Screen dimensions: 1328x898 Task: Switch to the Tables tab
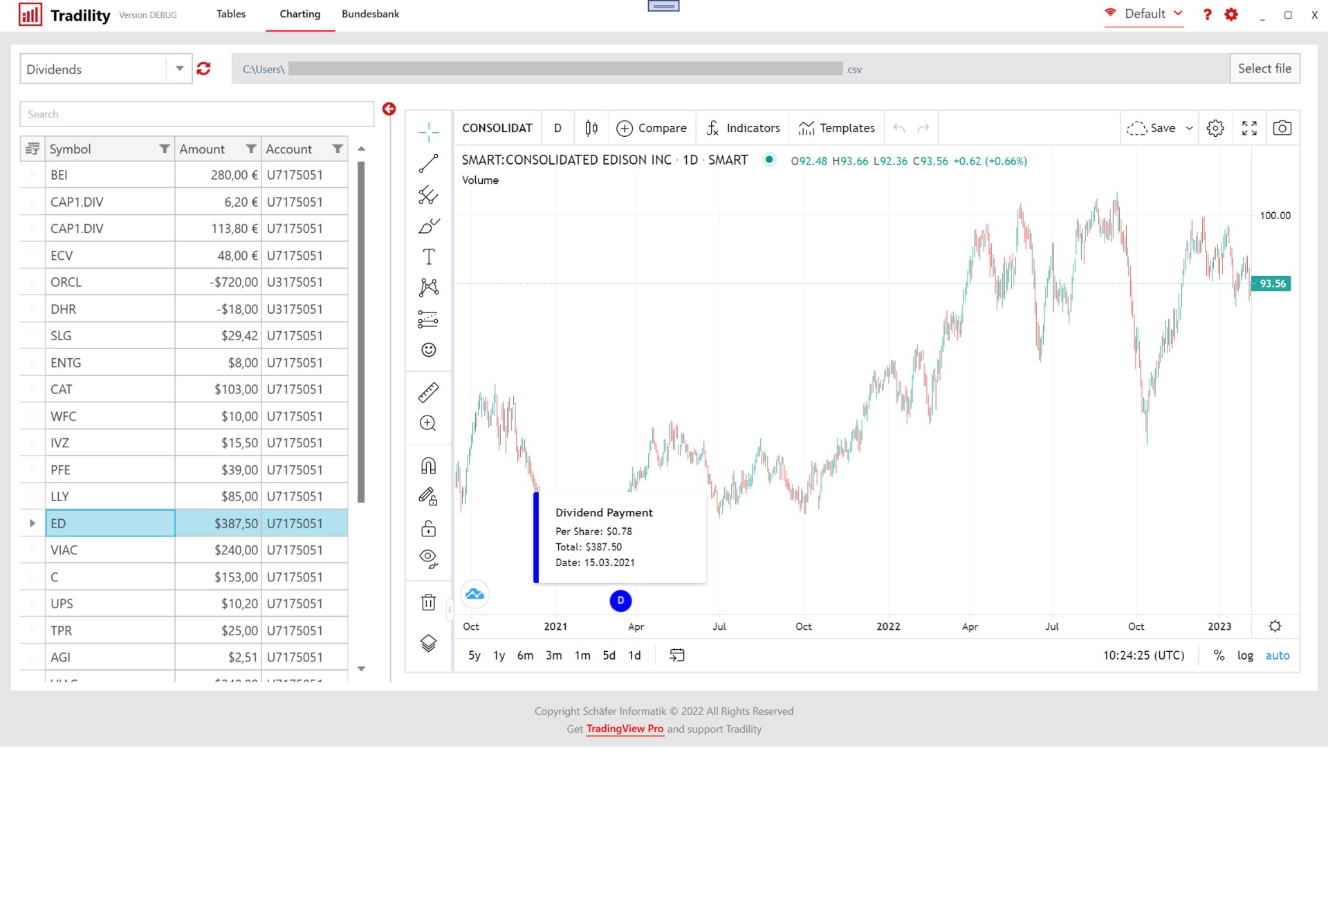point(230,14)
